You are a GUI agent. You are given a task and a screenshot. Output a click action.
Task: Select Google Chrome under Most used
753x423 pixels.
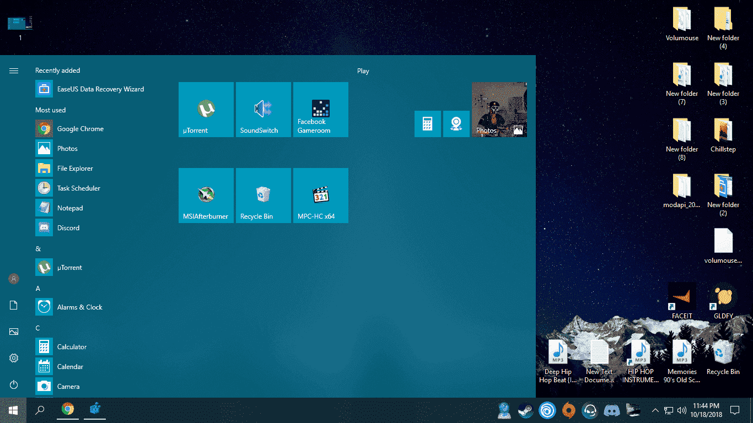[x=79, y=128]
